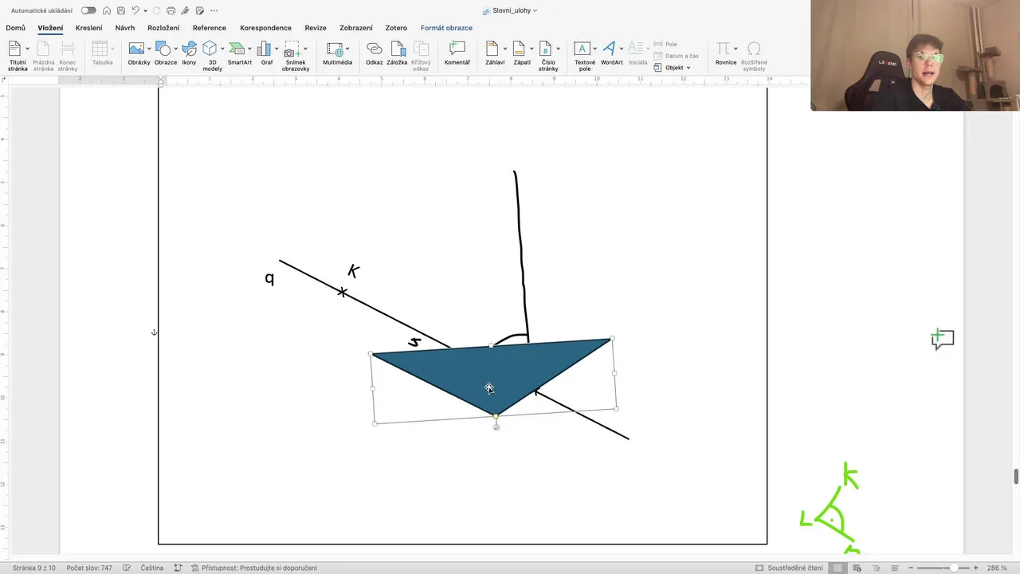The height and width of the screenshot is (574, 1020).
Task: Click the Počet slov: 747 word count
Action: [x=89, y=568]
